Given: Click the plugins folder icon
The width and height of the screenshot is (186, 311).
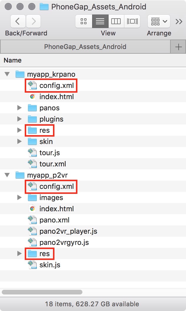Looking at the screenshot, I should (32, 119).
